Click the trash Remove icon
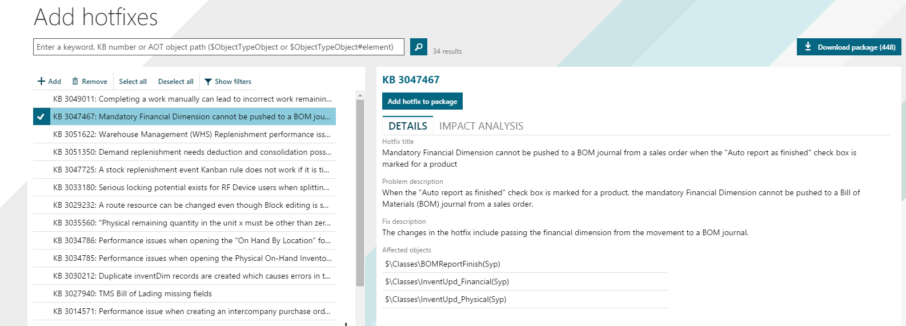Viewport: 906px width, 326px height. (x=75, y=82)
